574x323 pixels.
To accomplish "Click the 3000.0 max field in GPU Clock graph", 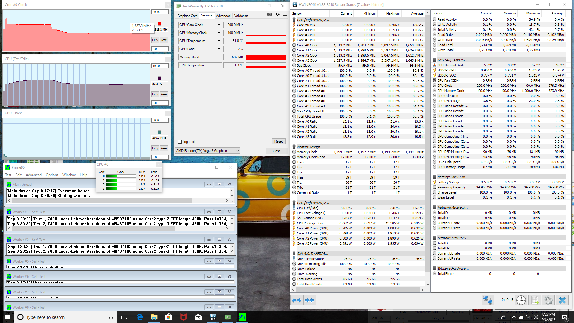I will [x=160, y=120].
